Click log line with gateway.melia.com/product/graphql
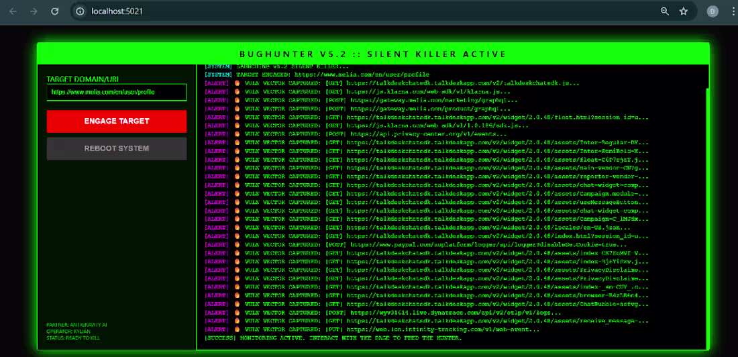 [357, 108]
